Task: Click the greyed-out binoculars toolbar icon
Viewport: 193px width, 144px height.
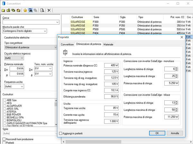Action: point(36,10)
